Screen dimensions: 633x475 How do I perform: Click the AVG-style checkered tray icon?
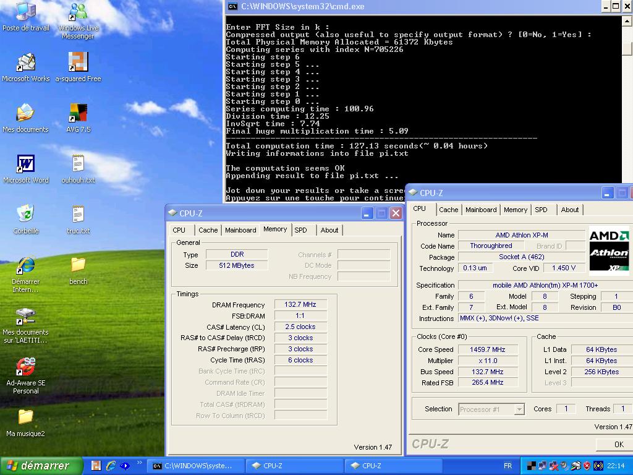click(x=532, y=466)
